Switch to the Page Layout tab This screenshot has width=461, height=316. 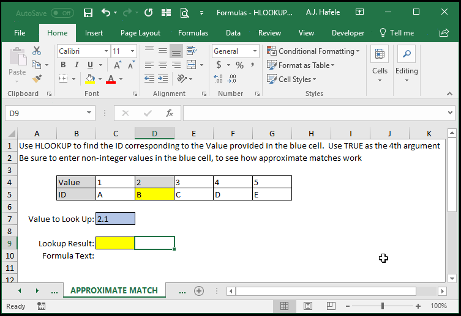[140, 33]
